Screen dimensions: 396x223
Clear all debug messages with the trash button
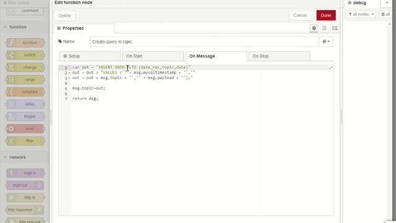click(385, 14)
